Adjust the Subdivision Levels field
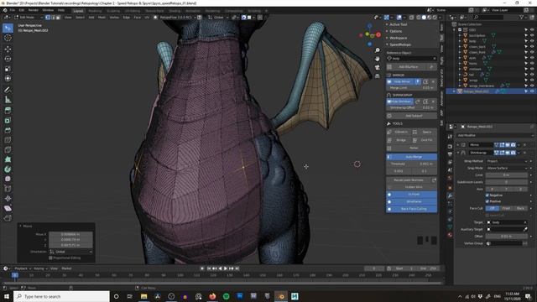Viewport: 537px width, 302px height. coord(507,182)
